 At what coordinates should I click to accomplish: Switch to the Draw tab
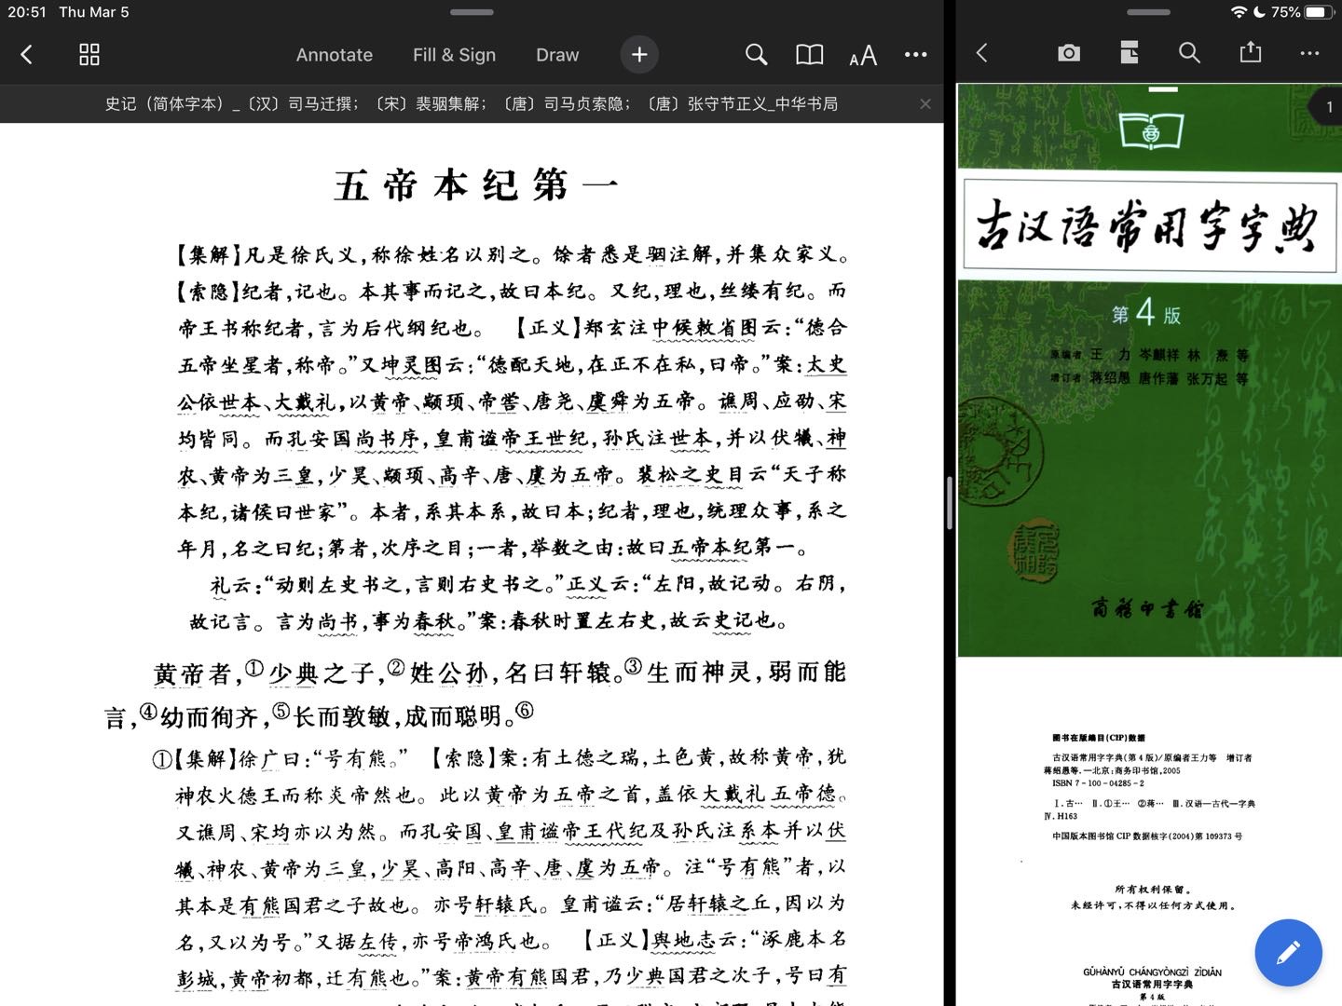tap(557, 55)
